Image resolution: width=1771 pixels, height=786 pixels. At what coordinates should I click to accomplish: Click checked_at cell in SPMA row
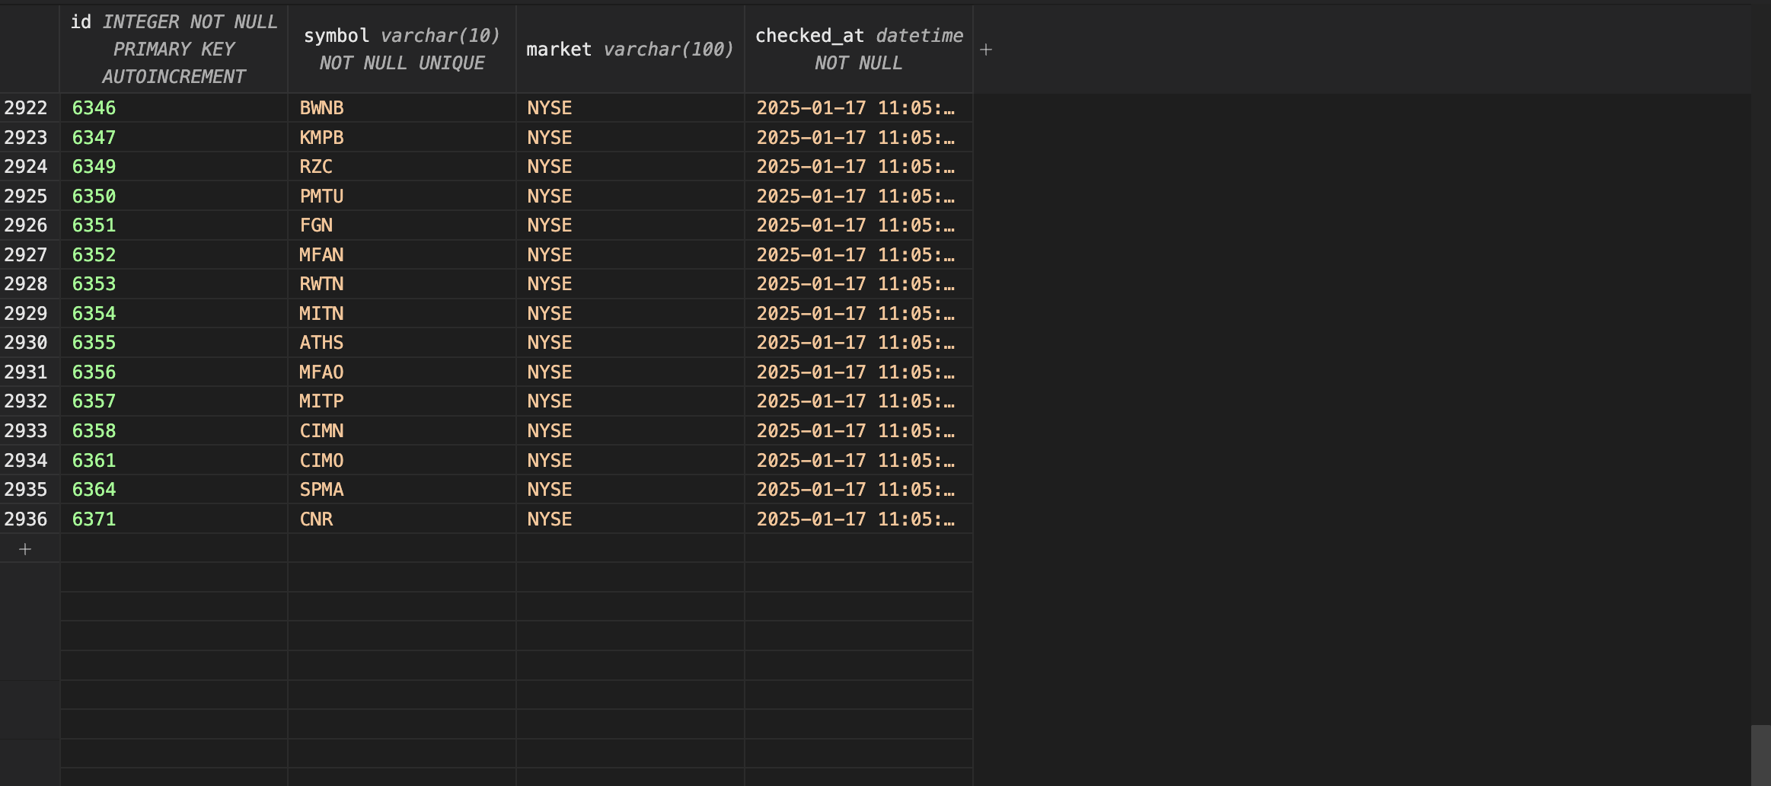[x=859, y=490]
